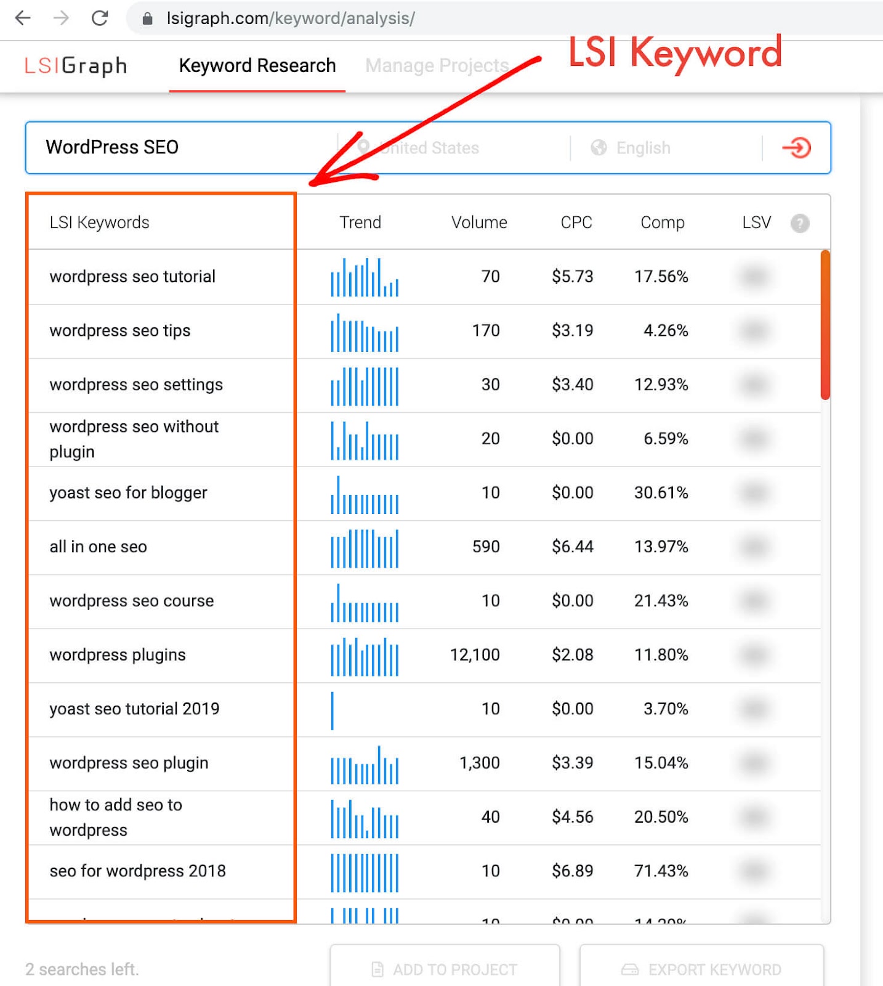This screenshot has width=883, height=986.
Task: Switch to Keyword Research tab
Action: 257,65
